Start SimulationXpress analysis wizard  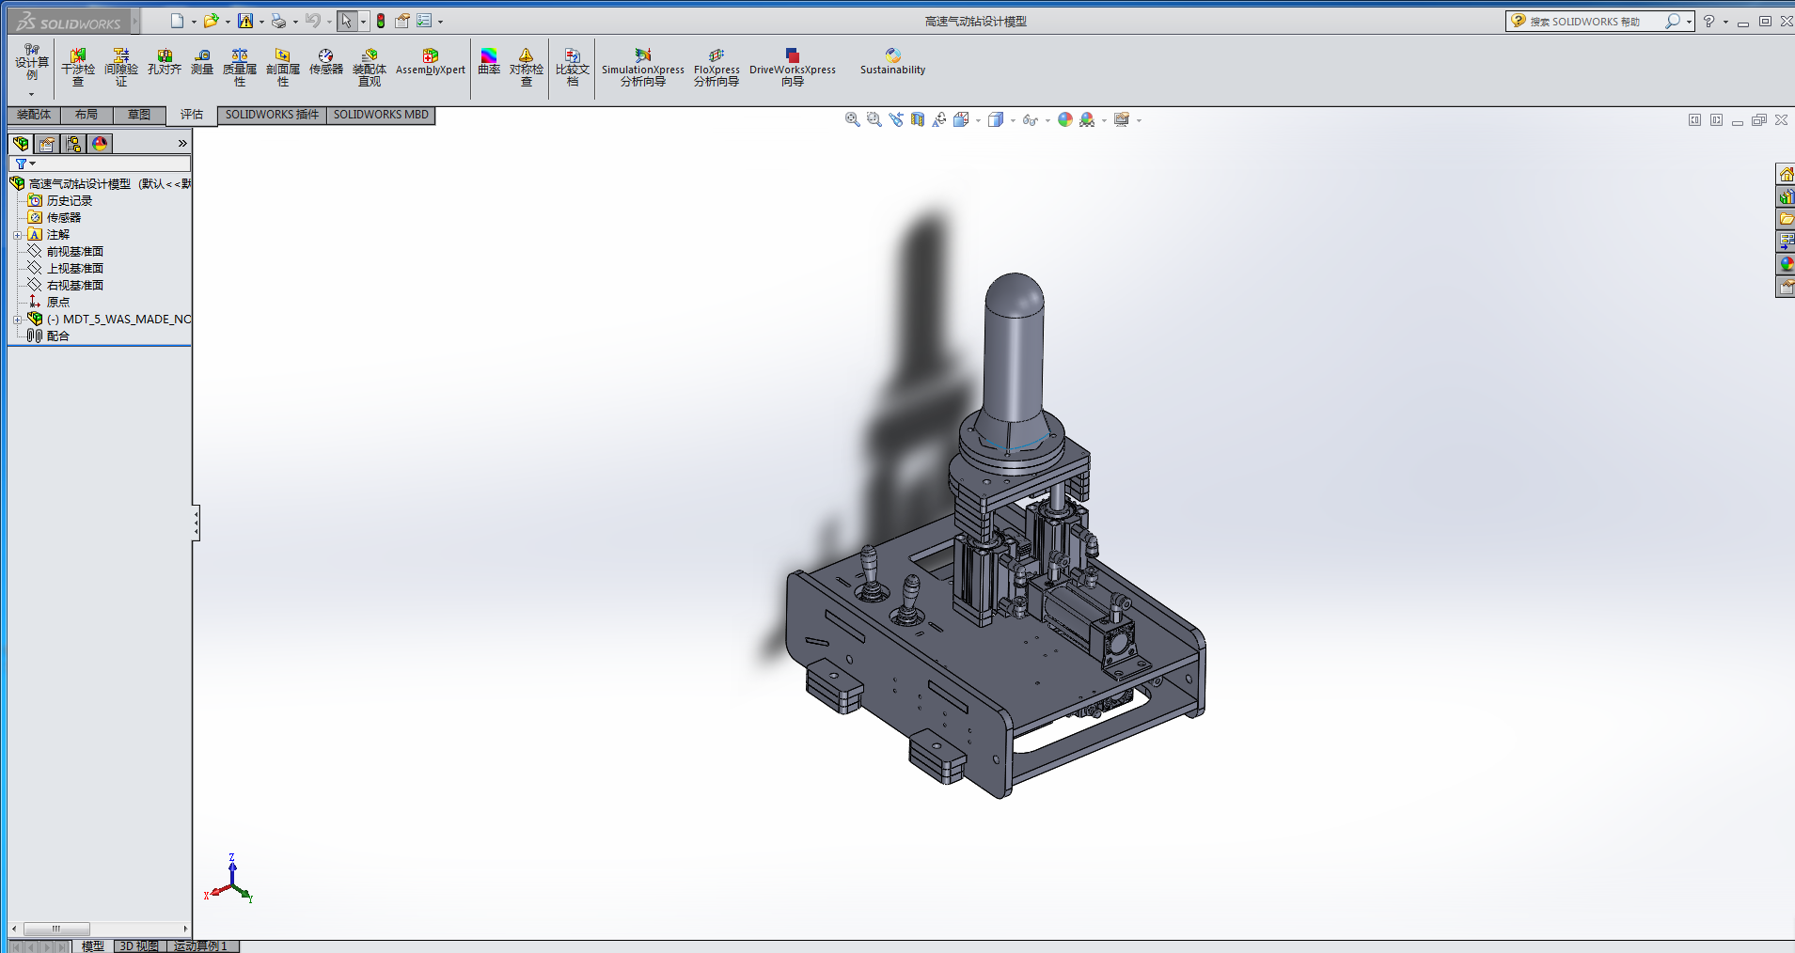point(643,68)
